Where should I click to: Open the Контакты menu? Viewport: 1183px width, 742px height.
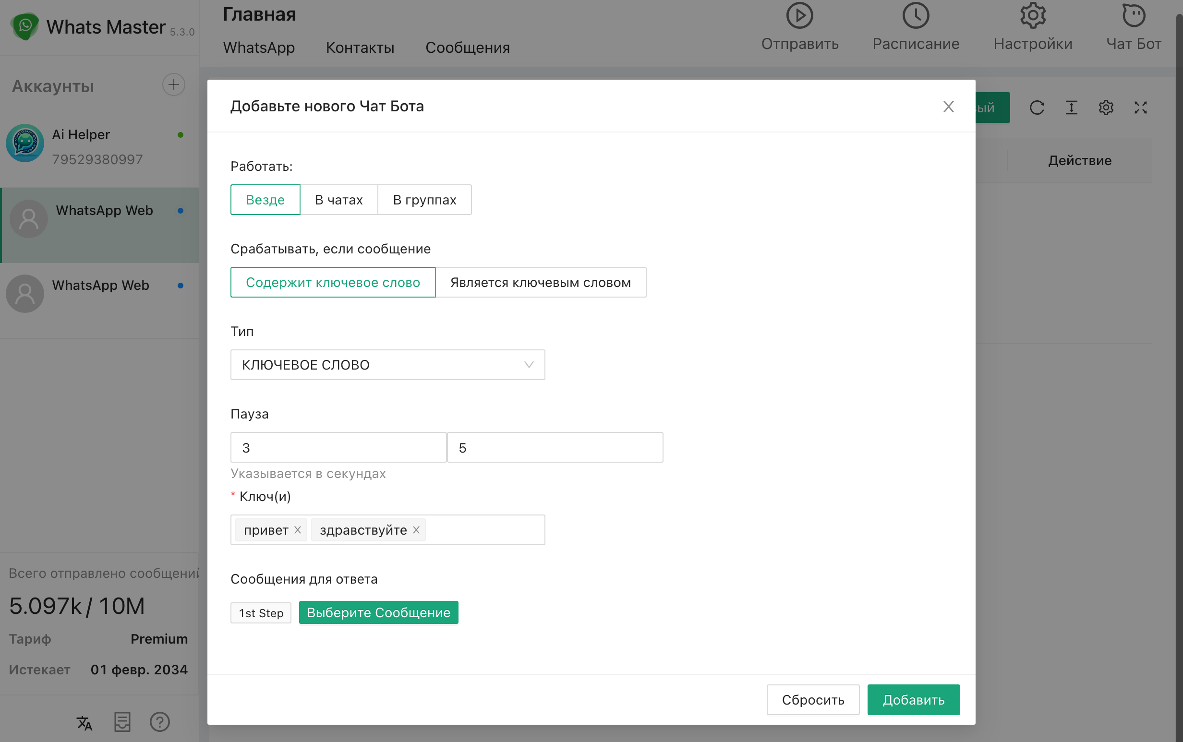(360, 48)
